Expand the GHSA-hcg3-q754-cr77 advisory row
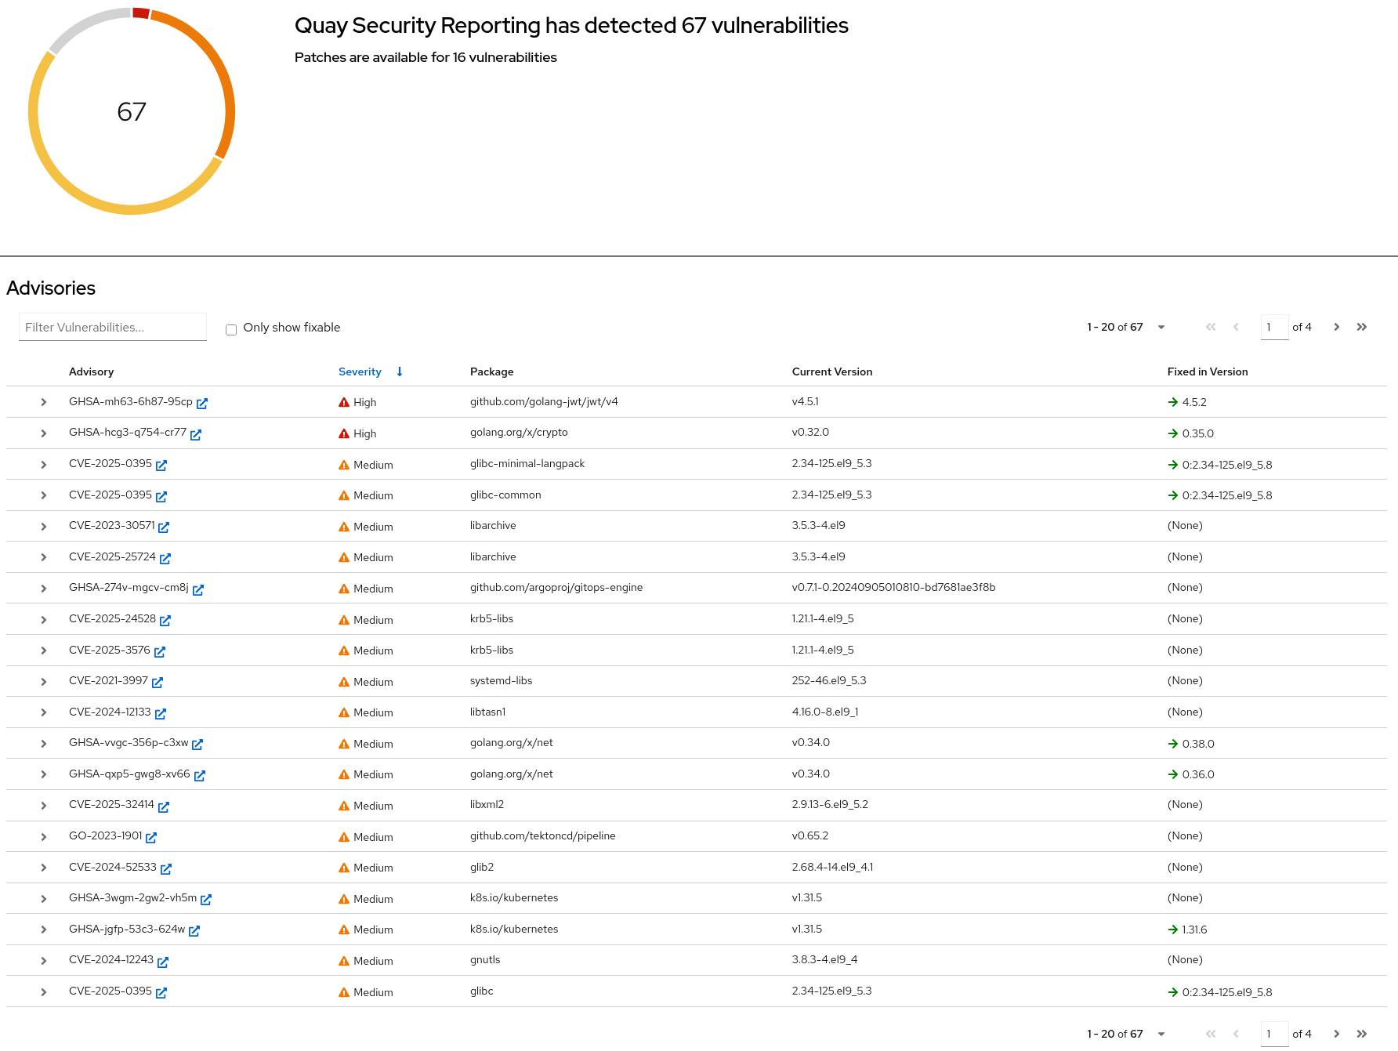Image resolution: width=1398 pixels, height=1051 pixels. tap(44, 433)
